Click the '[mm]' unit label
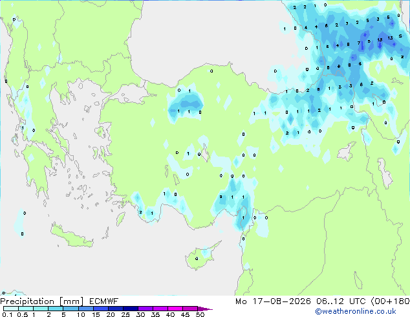 (x=71, y=301)
